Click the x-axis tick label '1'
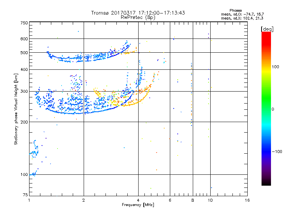This screenshot has width=291, height=218. (x=29, y=200)
